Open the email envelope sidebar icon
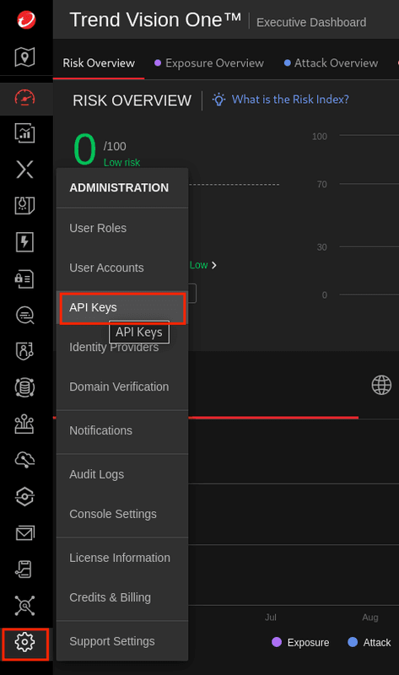The height and width of the screenshot is (675, 399). (x=25, y=533)
